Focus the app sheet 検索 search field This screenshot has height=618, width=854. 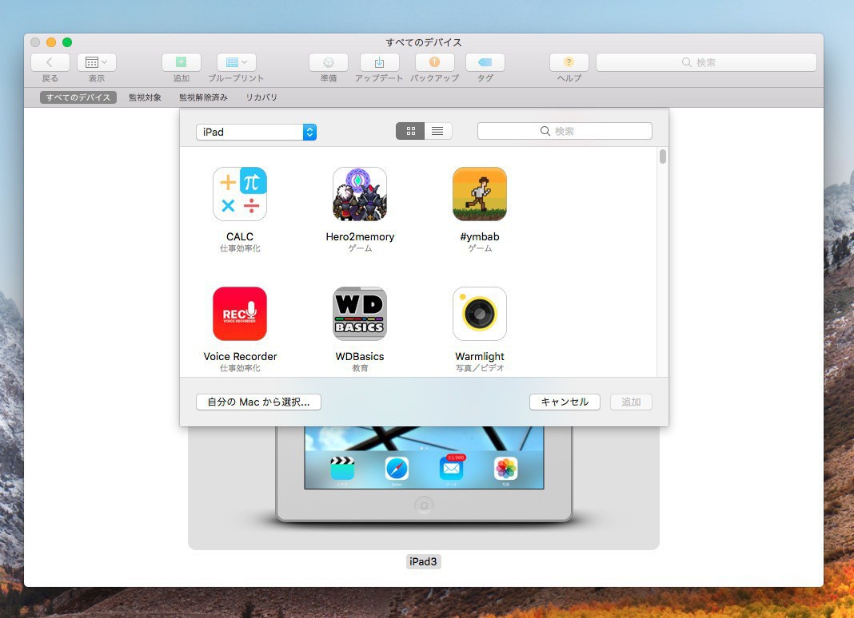tap(565, 131)
